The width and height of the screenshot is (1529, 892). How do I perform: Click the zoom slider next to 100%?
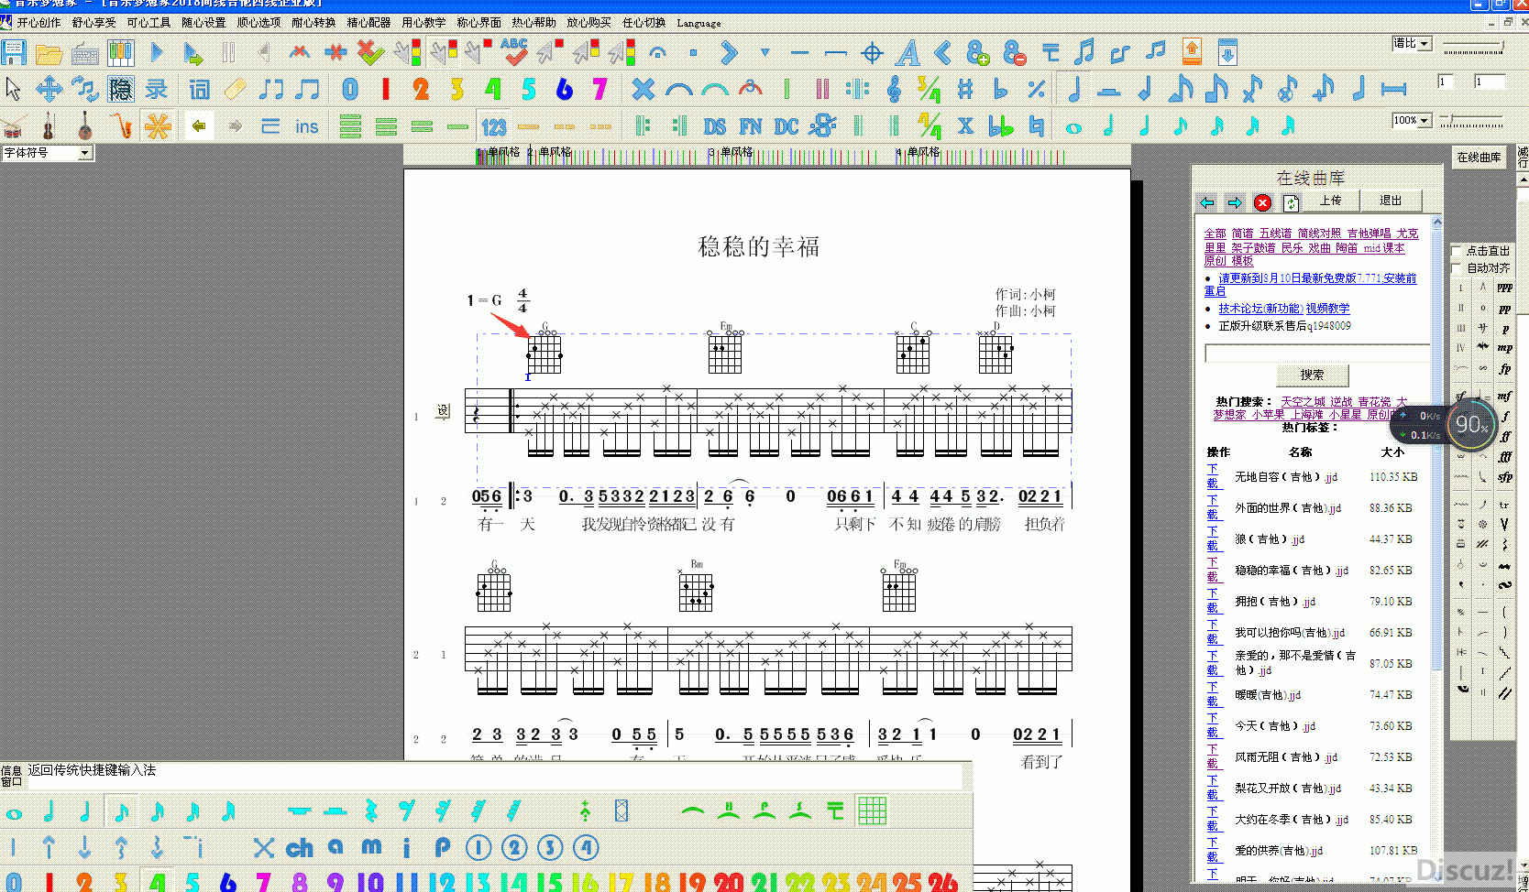tap(1471, 120)
